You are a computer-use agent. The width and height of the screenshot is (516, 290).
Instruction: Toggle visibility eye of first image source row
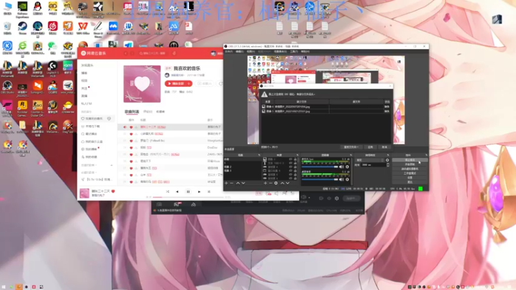(291, 159)
